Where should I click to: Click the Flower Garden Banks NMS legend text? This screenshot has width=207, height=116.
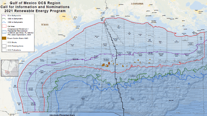[18, 38]
